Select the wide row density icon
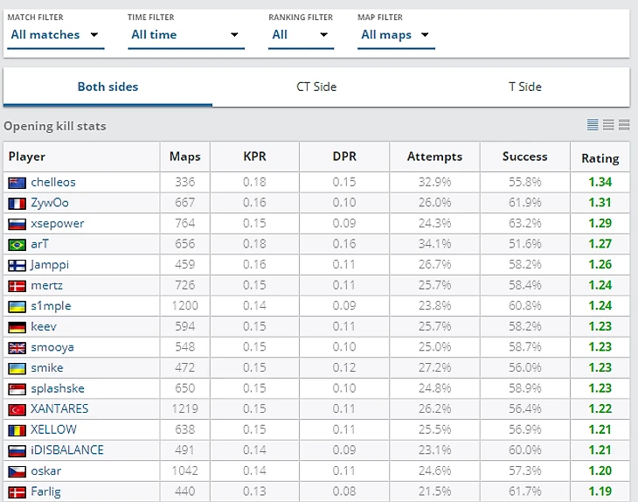 click(x=624, y=125)
